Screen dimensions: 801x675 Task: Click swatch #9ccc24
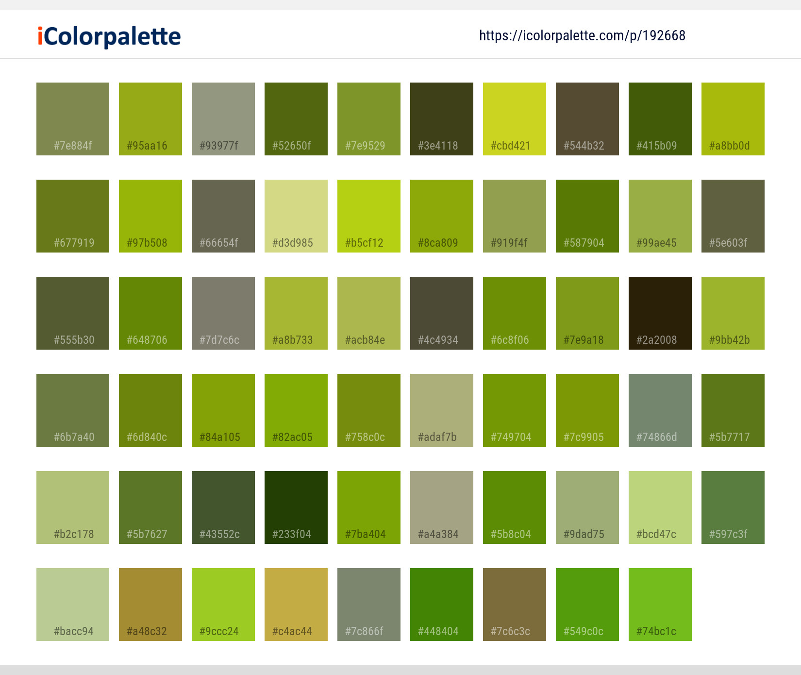223,605
